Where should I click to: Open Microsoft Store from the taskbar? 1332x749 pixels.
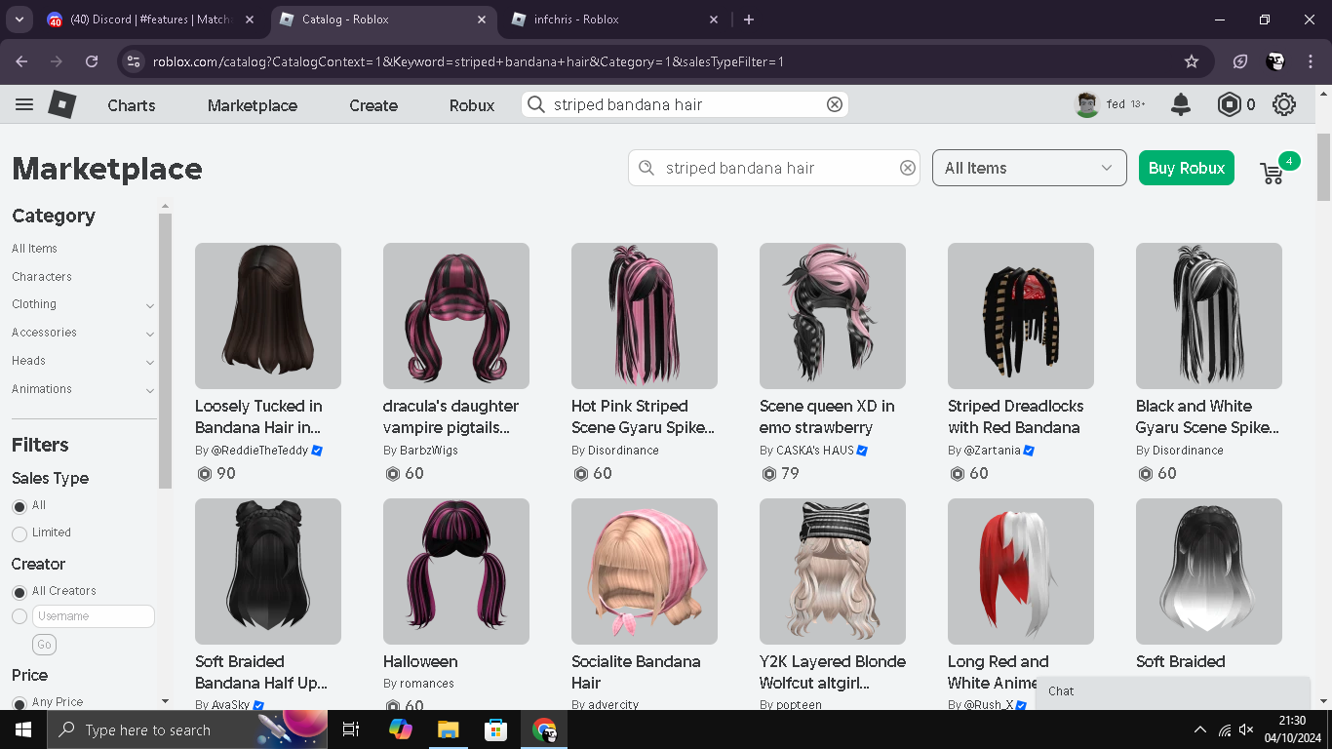pyautogui.click(x=496, y=729)
